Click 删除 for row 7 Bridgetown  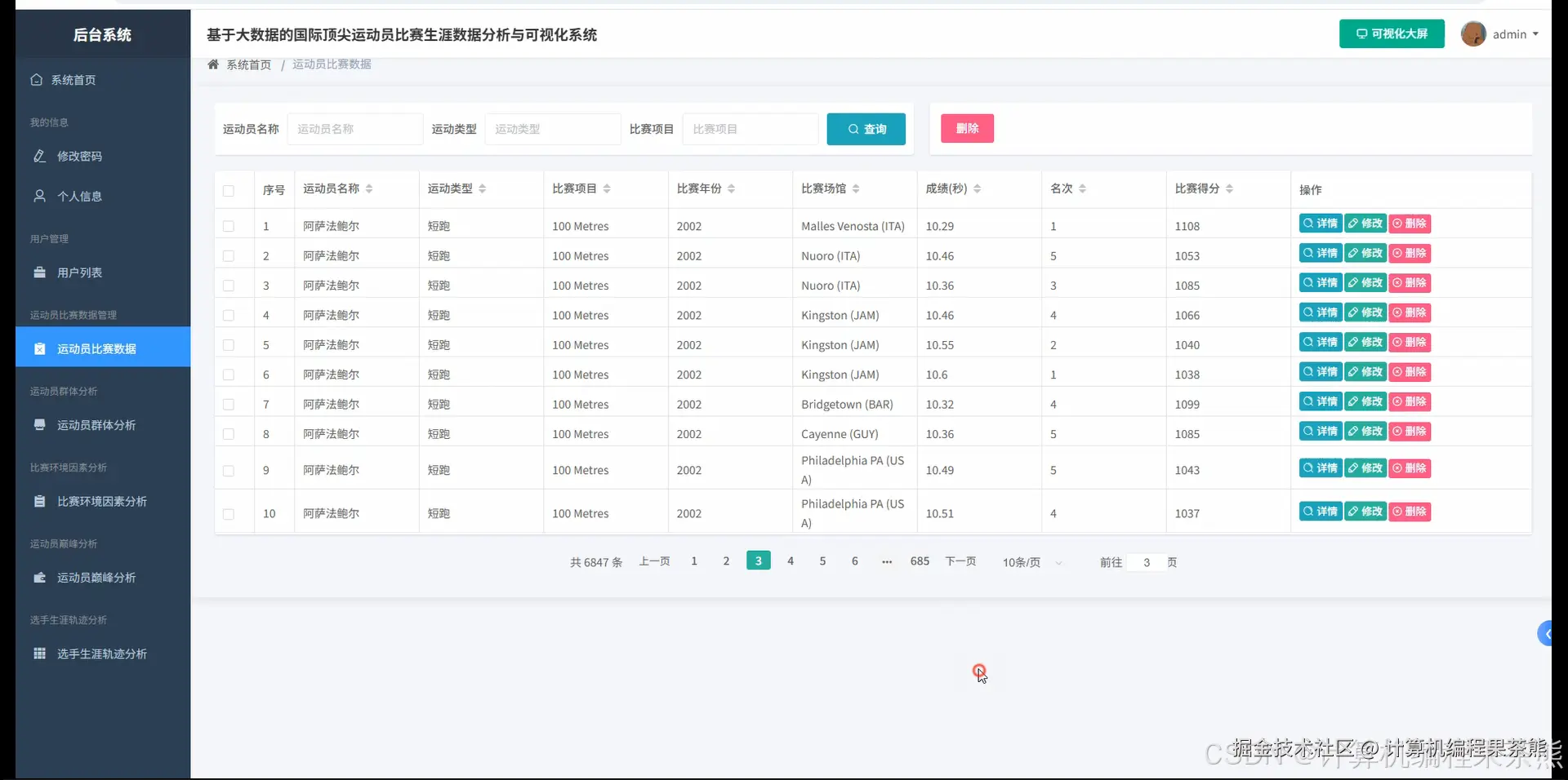(1410, 401)
